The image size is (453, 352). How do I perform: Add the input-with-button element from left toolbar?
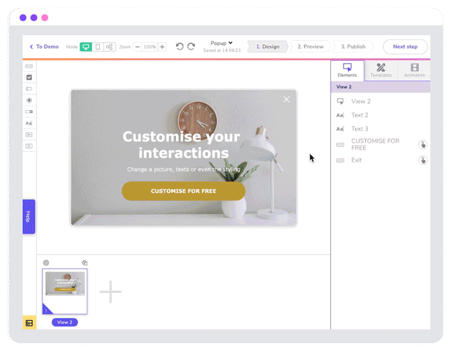click(x=29, y=112)
